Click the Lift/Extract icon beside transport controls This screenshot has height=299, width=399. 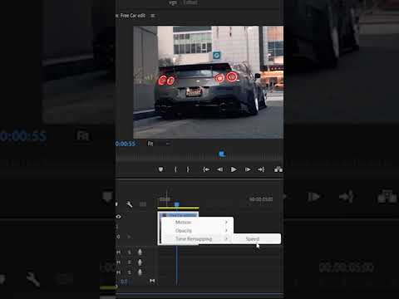coord(278,169)
